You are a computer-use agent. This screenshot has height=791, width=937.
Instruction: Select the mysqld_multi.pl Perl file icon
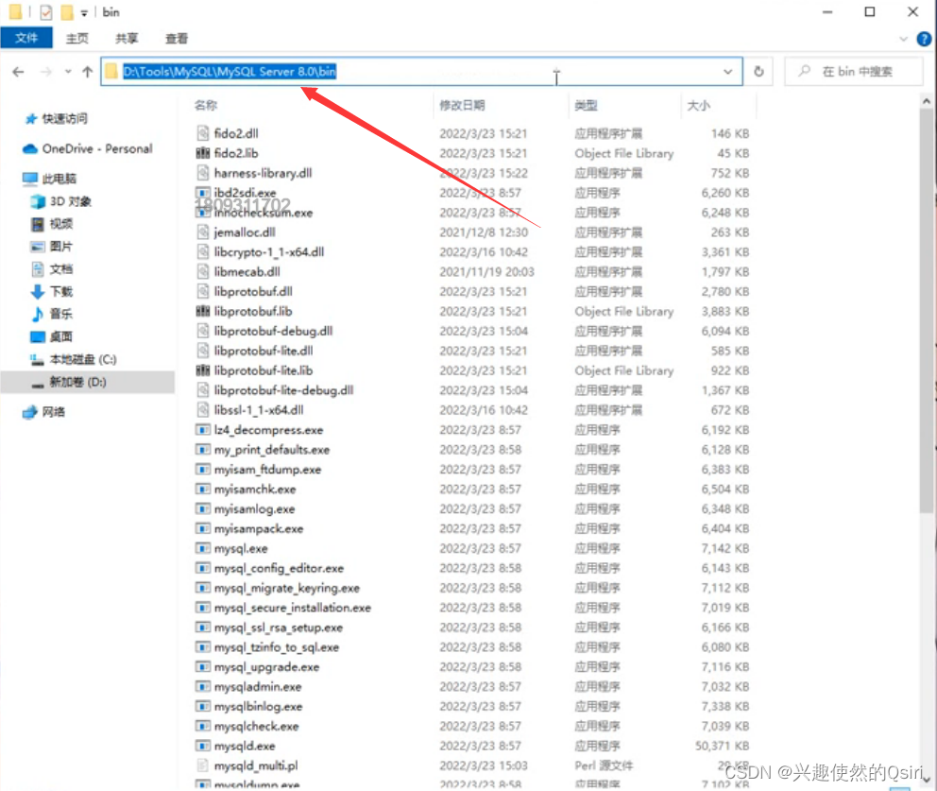point(203,765)
